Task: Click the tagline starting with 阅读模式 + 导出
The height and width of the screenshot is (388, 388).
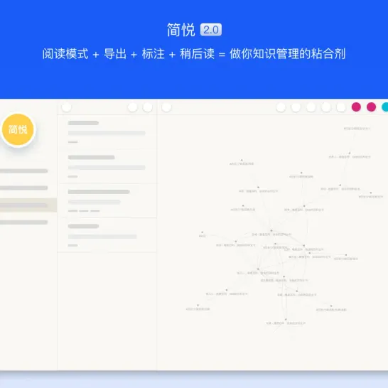Action: (x=194, y=54)
